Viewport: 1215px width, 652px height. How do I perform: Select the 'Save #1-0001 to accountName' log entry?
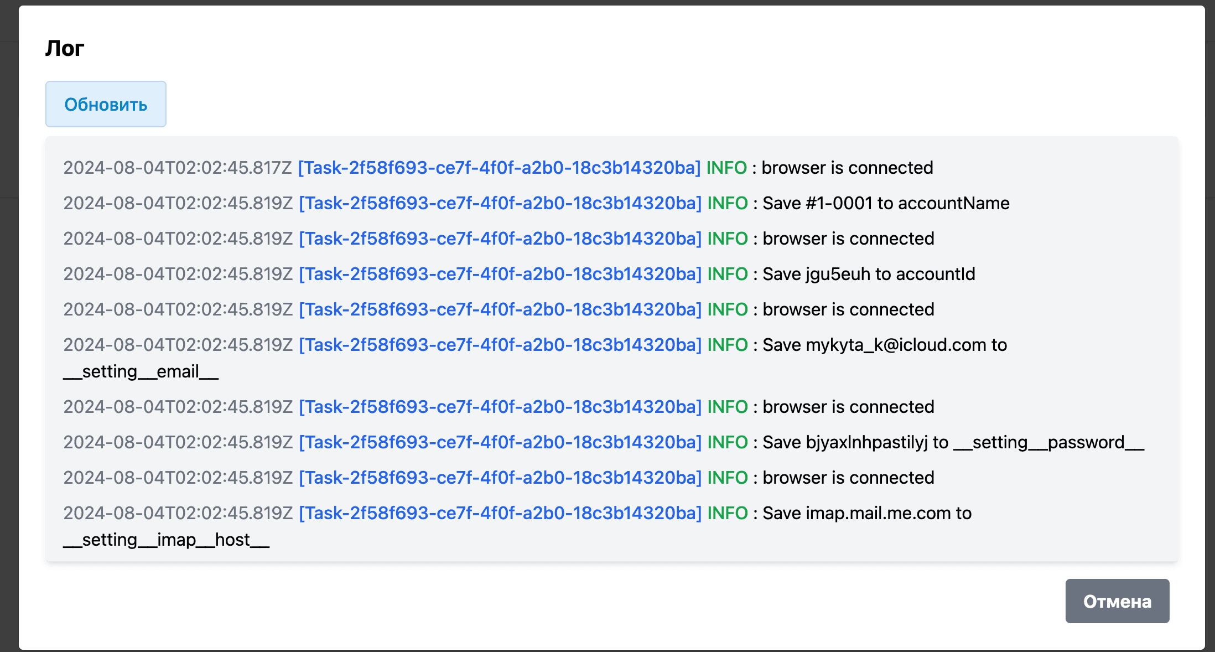885,203
